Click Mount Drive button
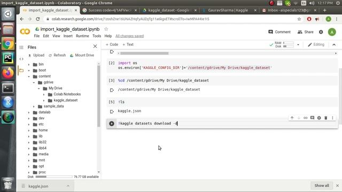This screenshot has height=192, width=342. point(82,55)
